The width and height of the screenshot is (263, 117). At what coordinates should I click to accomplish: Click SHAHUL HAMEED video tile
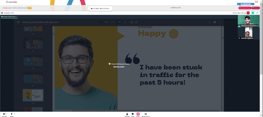(x=249, y=33)
